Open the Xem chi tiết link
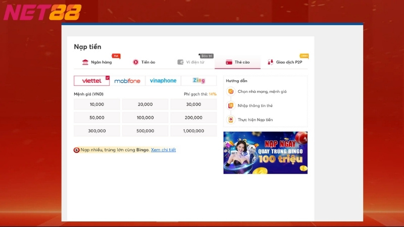This screenshot has height=227, width=404. (163, 150)
